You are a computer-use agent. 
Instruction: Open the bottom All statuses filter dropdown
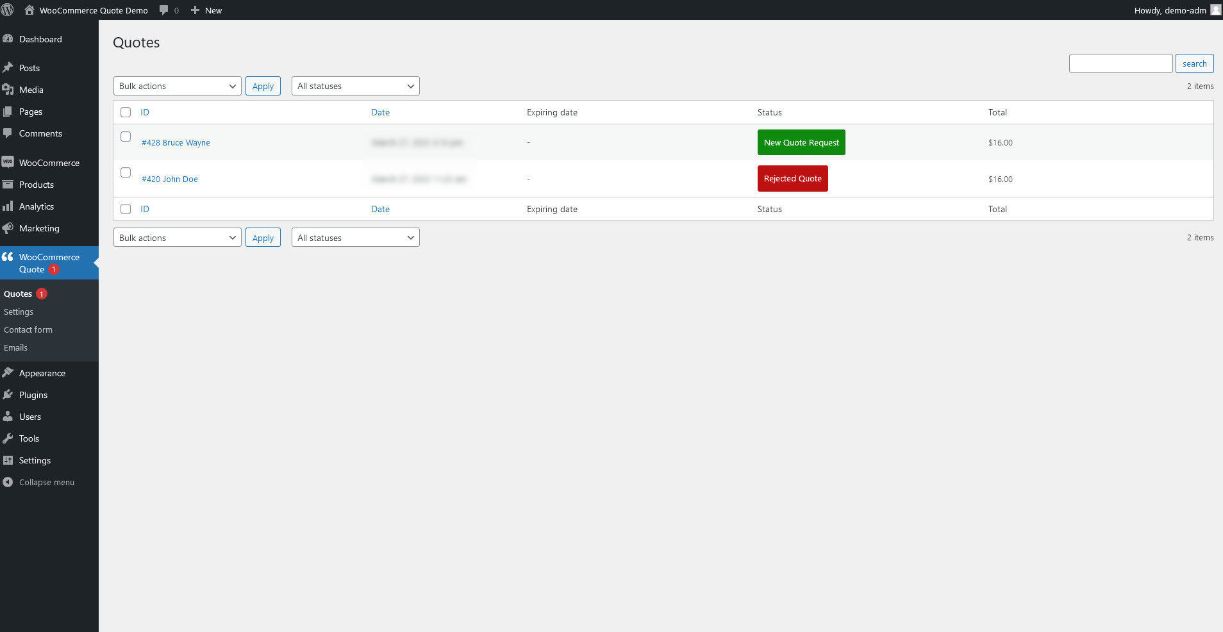coord(356,238)
